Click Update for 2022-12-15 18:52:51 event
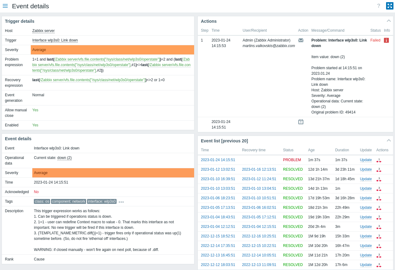 coord(366,236)
